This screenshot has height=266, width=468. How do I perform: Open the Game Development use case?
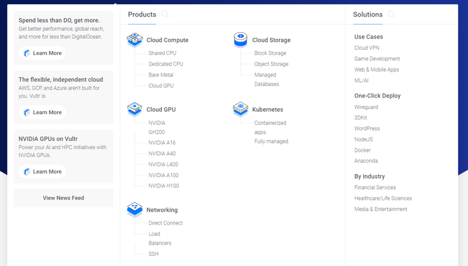pyautogui.click(x=377, y=59)
